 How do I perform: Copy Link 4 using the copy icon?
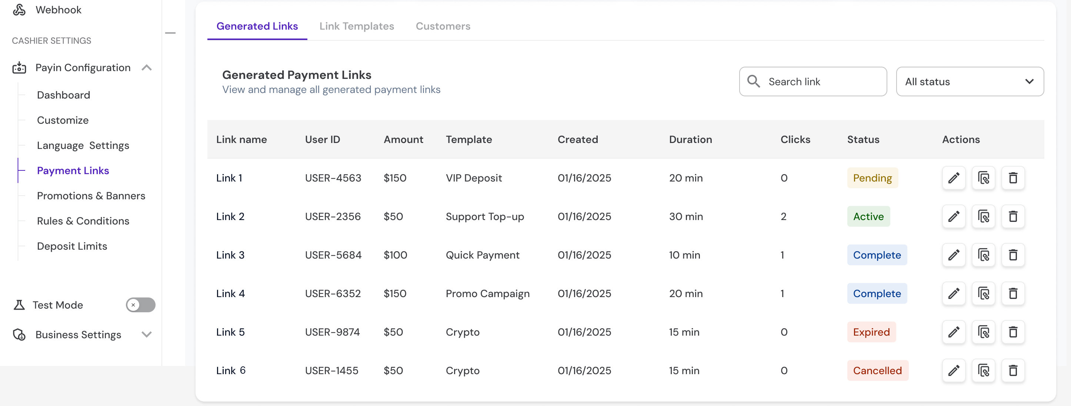click(983, 294)
